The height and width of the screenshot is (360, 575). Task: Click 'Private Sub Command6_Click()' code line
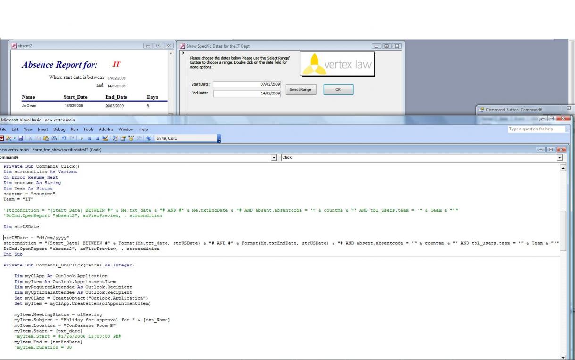42,166
